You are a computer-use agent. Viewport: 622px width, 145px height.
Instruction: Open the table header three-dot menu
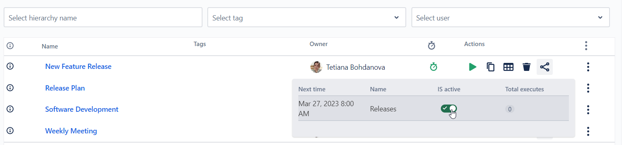point(586,46)
